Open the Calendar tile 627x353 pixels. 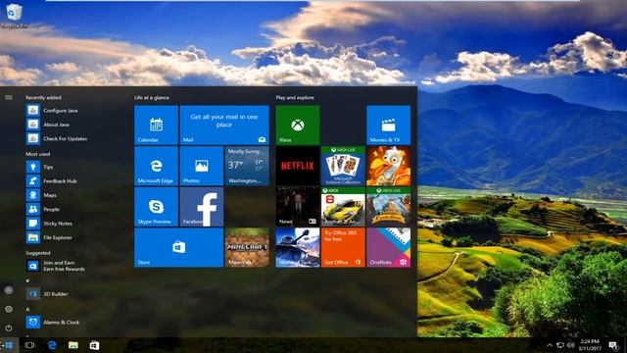156,125
